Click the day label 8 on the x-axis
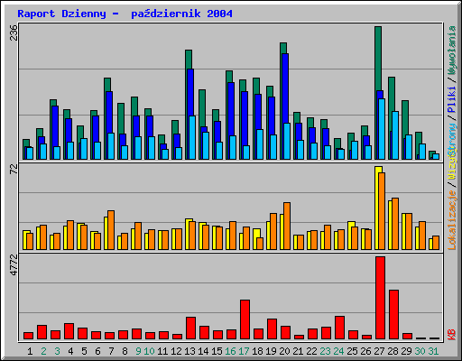 click(x=125, y=351)
